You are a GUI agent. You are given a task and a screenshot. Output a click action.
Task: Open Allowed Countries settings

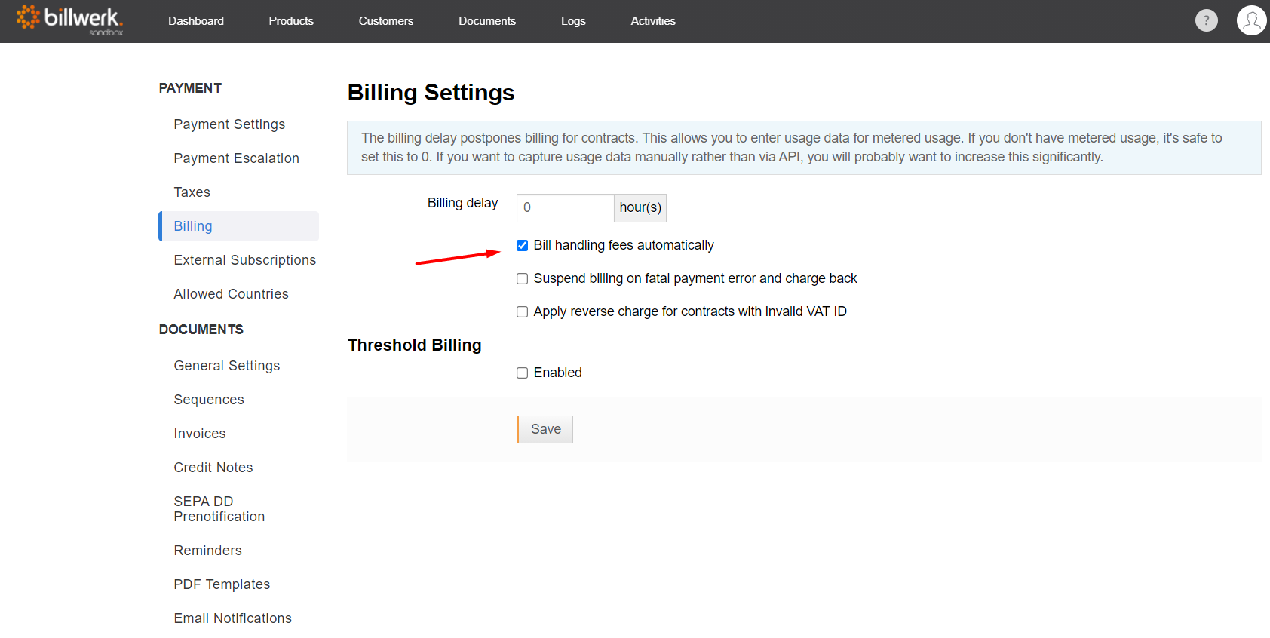click(231, 294)
